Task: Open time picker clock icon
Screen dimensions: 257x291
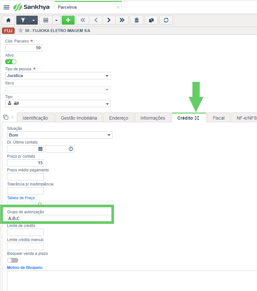Action: tap(71, 149)
